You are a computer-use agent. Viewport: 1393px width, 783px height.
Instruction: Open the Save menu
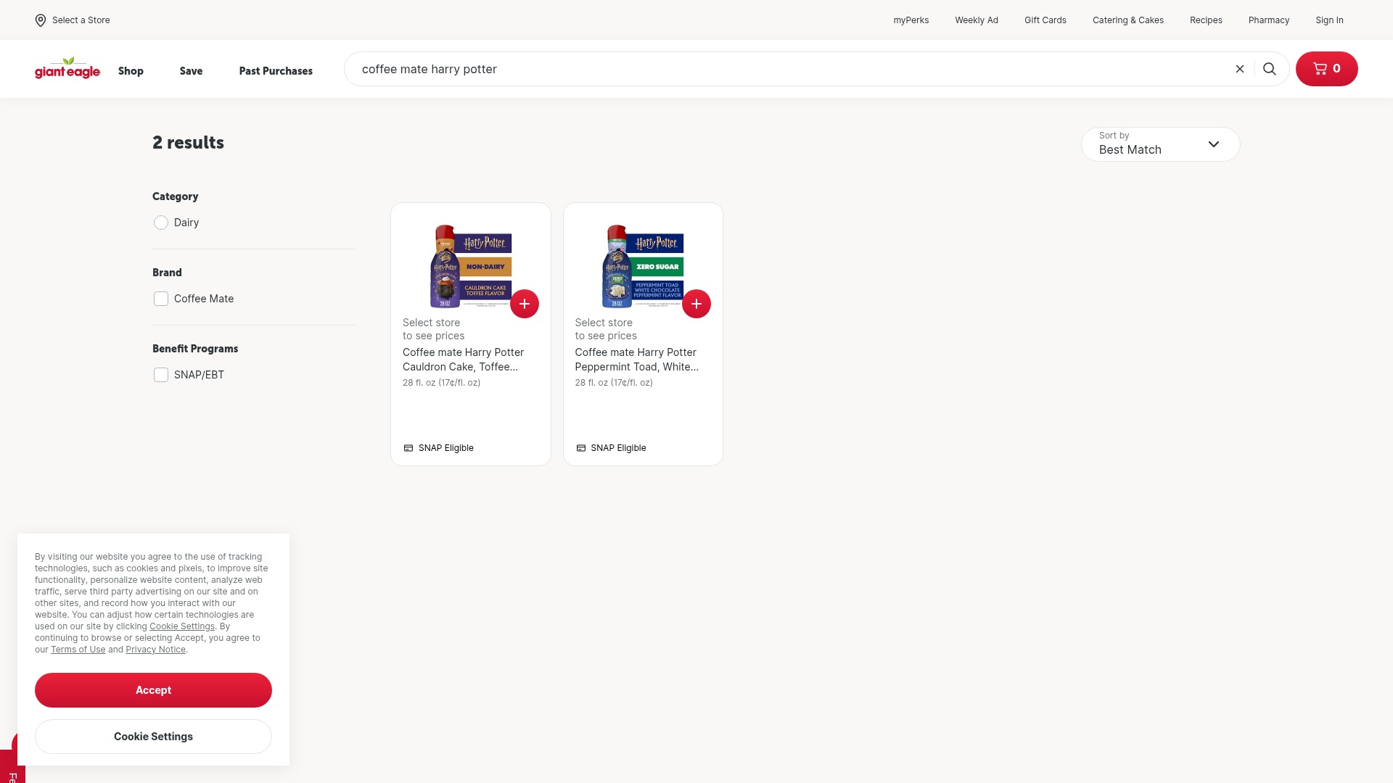coord(192,71)
